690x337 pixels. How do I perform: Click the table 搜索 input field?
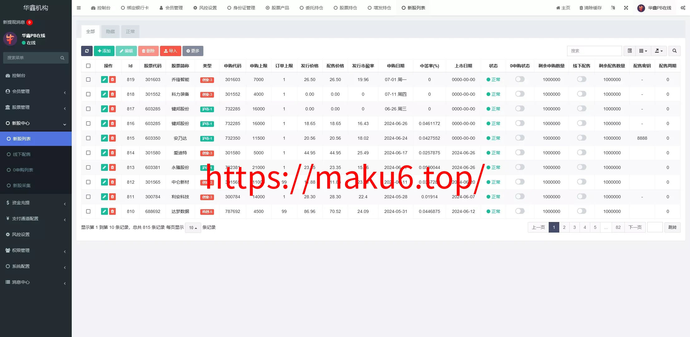[594, 51]
